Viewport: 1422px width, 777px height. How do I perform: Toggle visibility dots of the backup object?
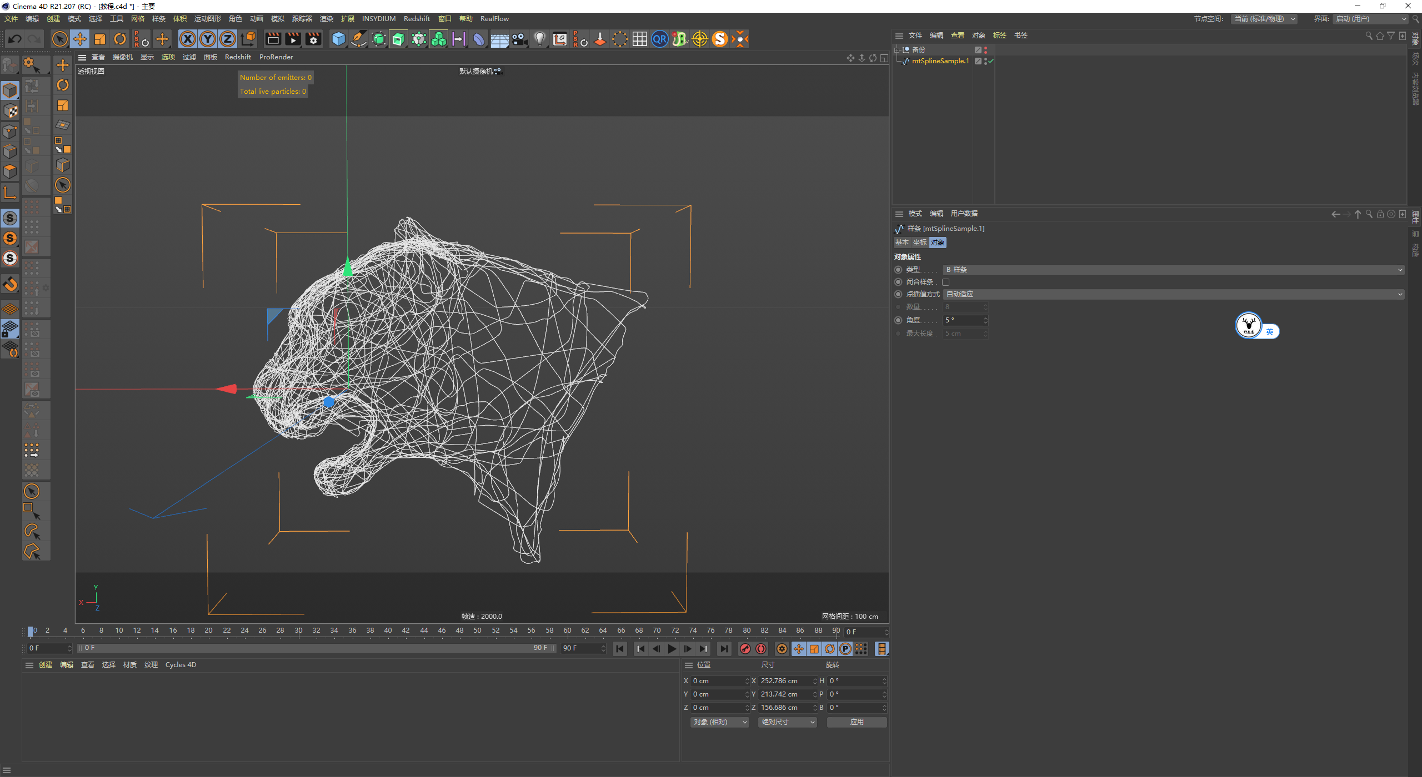coord(985,50)
